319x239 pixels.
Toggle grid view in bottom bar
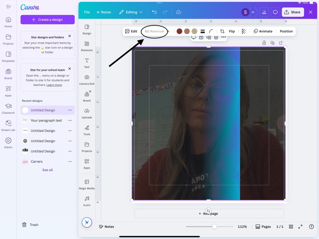pos(291,227)
